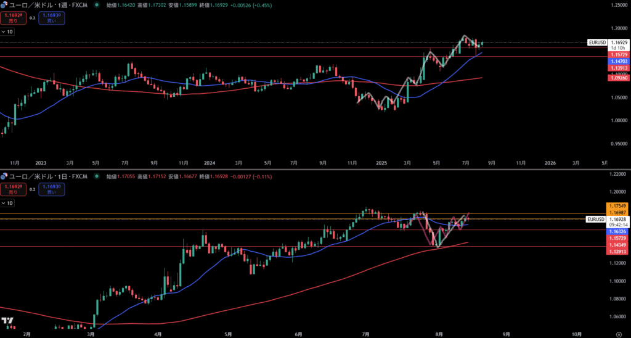Click the 0.95000 price scale value
This screenshot has width=631, height=338.
[x=618, y=144]
